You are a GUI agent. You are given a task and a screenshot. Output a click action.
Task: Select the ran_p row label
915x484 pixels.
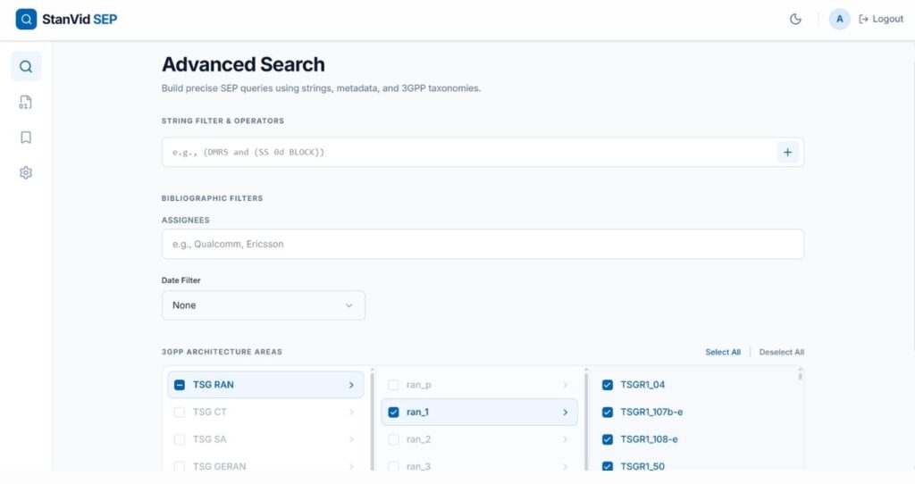point(418,385)
